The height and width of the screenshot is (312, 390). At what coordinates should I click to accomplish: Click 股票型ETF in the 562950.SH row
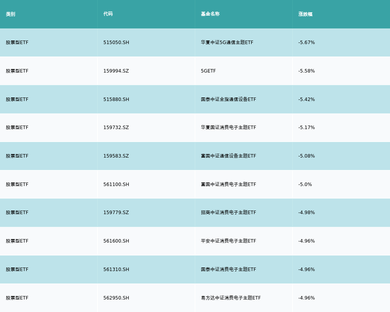click(x=17, y=298)
